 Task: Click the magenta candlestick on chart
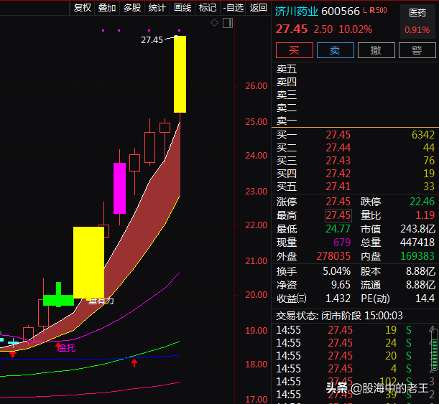click(x=119, y=188)
